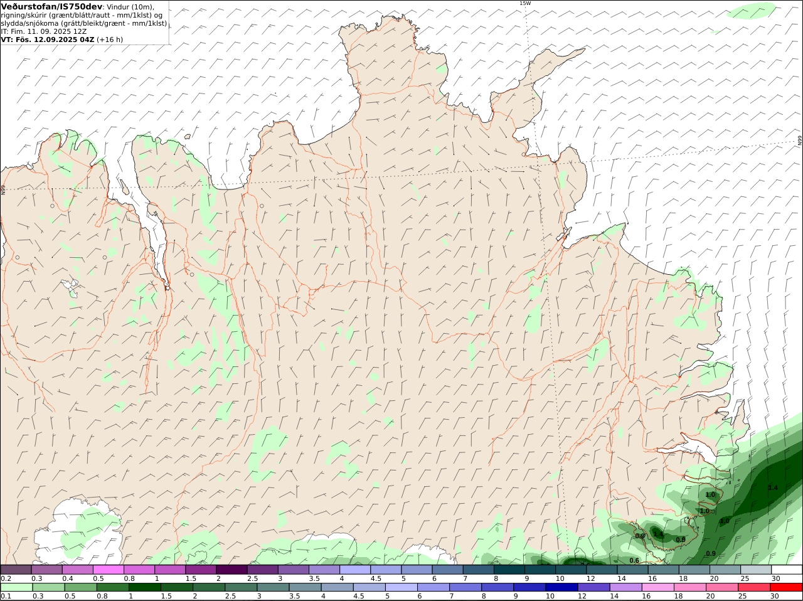Click the '(+16 h)' forecast offset text
Viewport: 803px width, 601px height.
tap(110, 40)
